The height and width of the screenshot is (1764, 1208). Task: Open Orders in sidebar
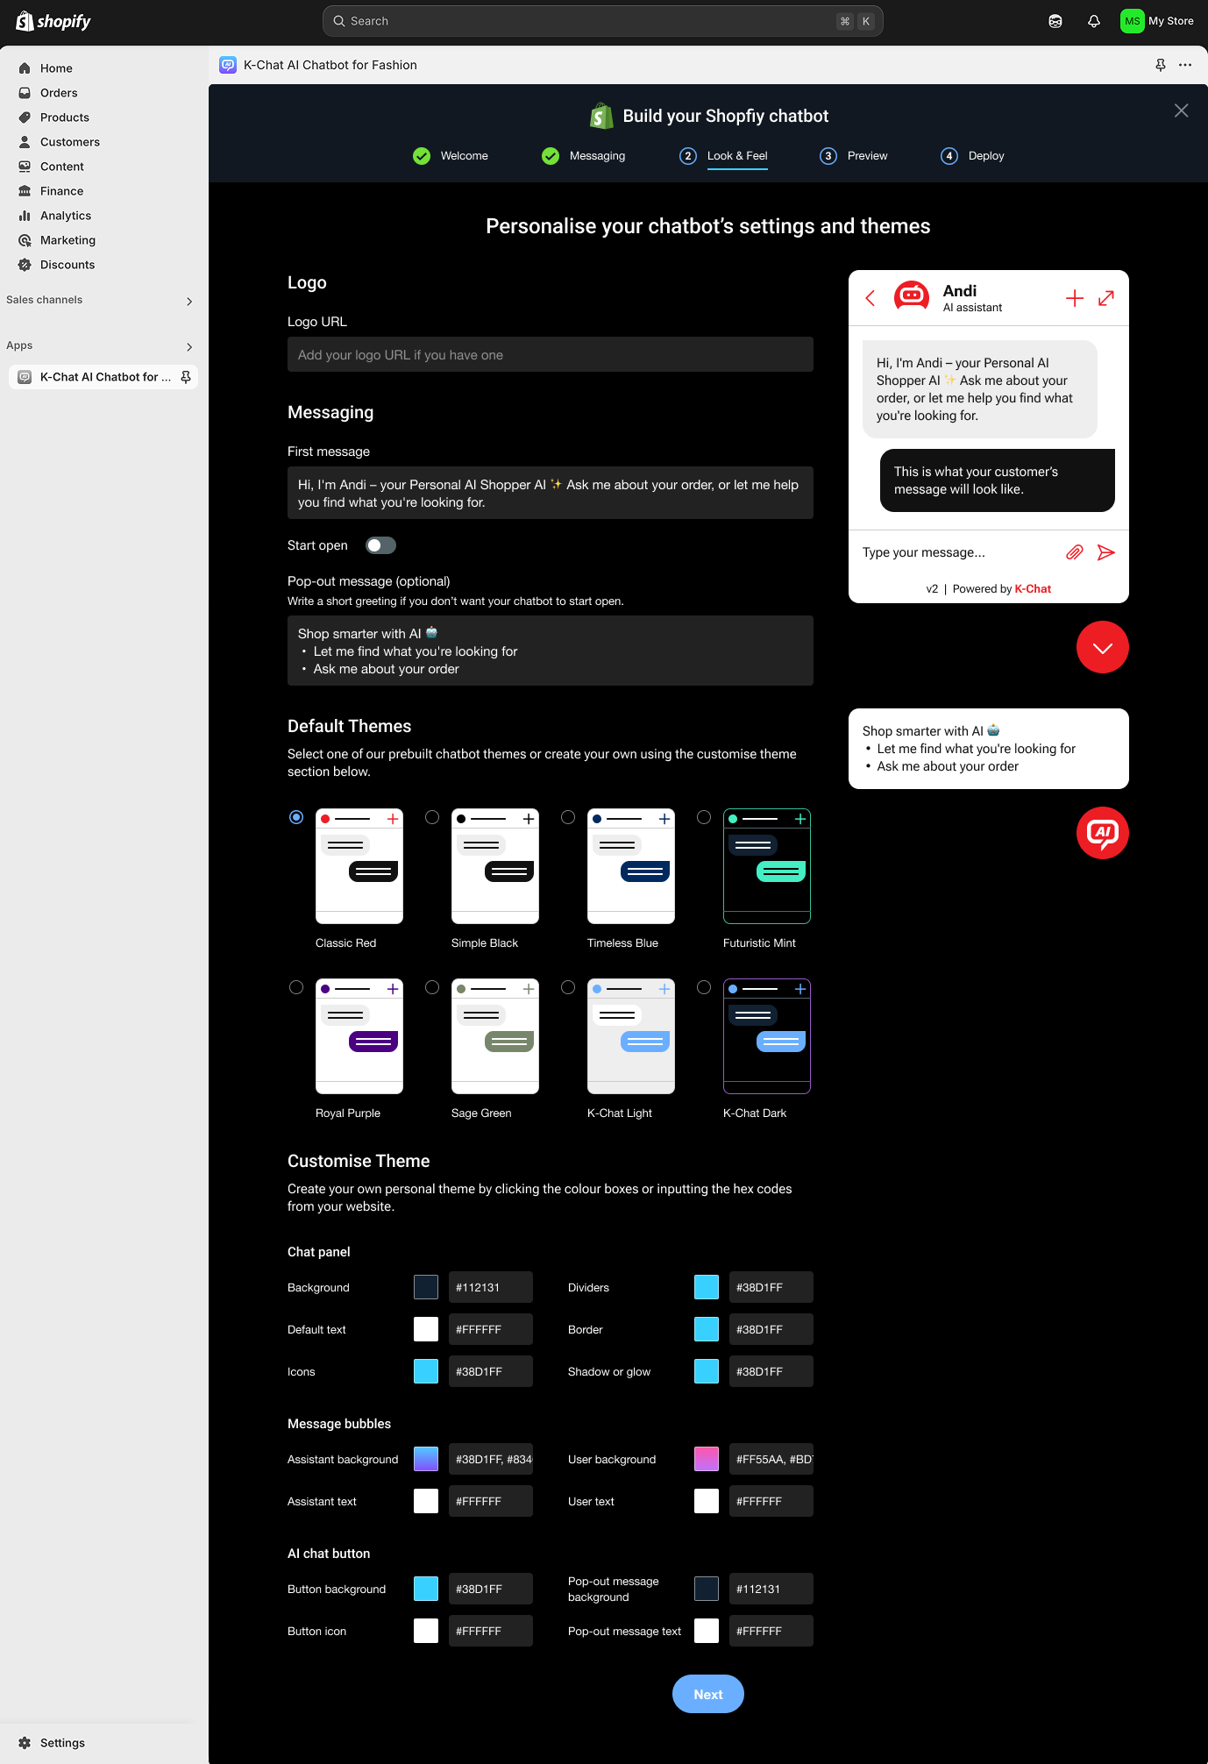coord(59,93)
